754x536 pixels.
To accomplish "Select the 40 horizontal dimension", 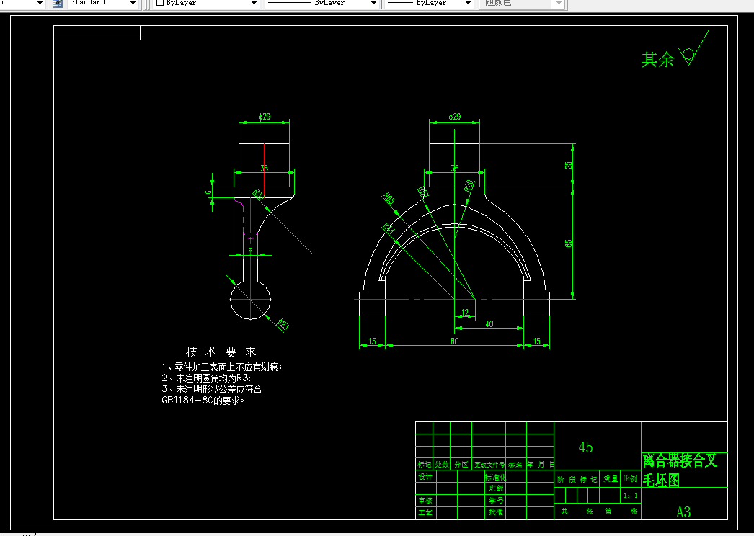I will click(x=489, y=324).
